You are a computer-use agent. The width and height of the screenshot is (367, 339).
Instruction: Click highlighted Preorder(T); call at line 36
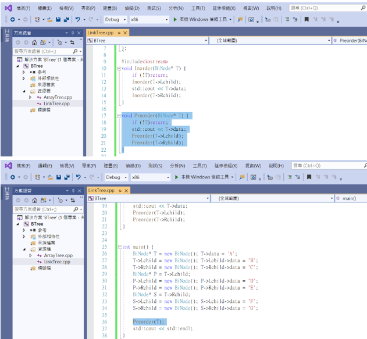tap(149, 322)
